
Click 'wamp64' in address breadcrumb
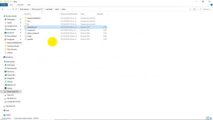pos(49,9)
